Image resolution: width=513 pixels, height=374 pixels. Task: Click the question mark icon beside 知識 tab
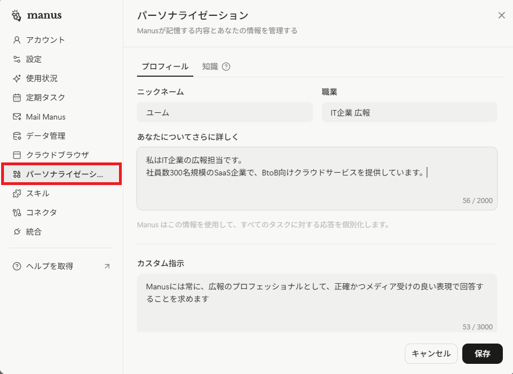tap(226, 67)
